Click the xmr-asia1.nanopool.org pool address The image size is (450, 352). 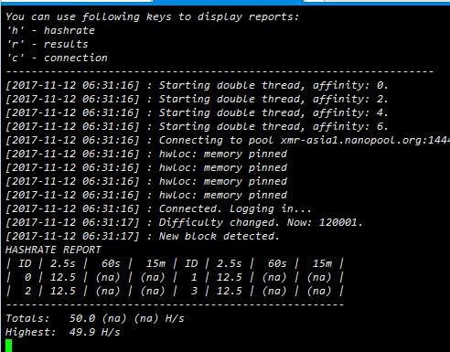[x=365, y=140]
